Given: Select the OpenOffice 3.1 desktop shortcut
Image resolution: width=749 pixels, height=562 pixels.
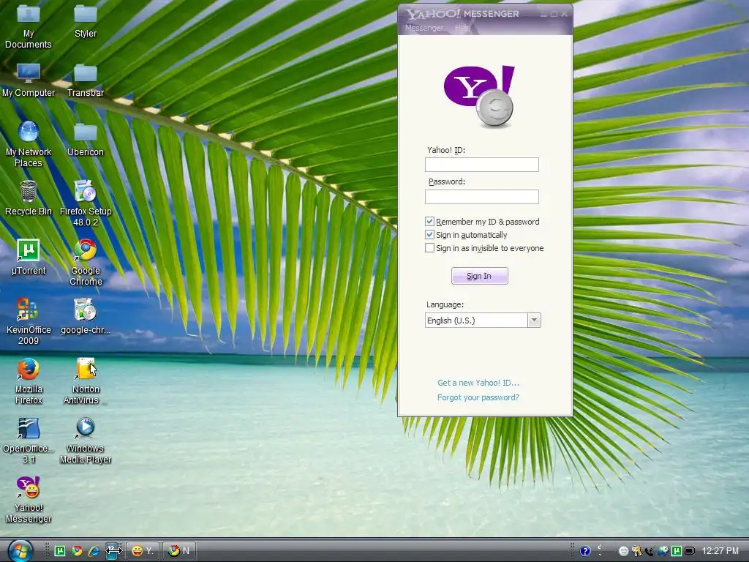Looking at the screenshot, I should click(29, 440).
